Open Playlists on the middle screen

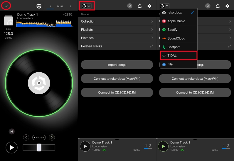(x=117, y=30)
